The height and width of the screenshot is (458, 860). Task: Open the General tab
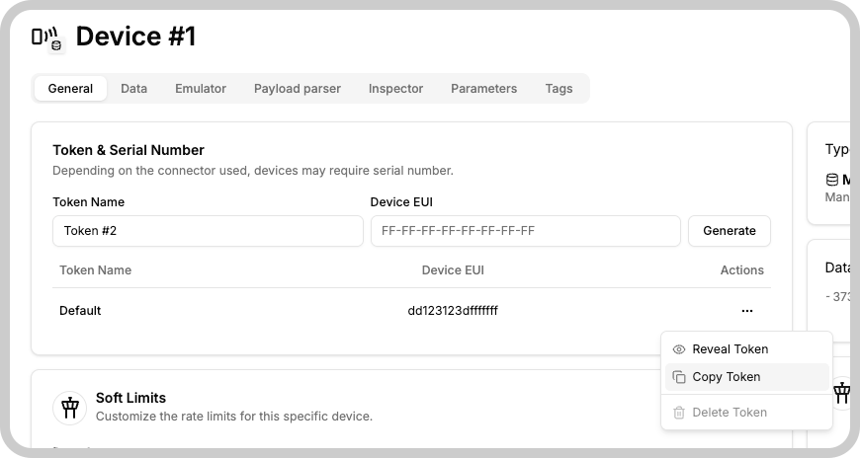70,88
